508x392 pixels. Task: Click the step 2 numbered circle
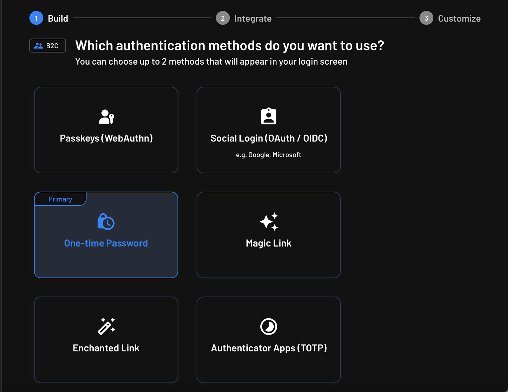223,18
